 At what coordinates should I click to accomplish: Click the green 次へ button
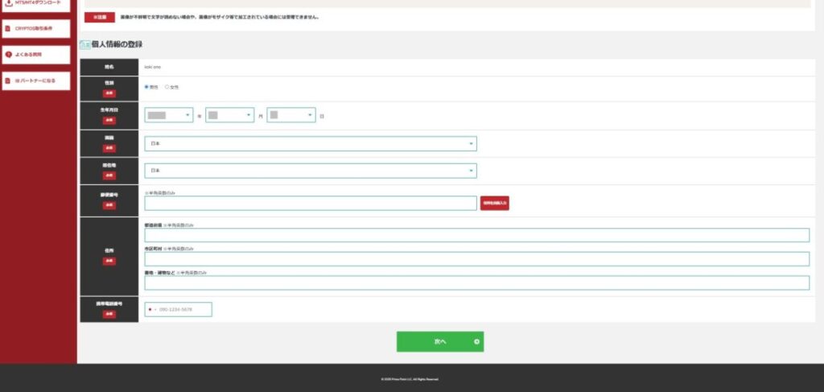pyautogui.click(x=440, y=342)
